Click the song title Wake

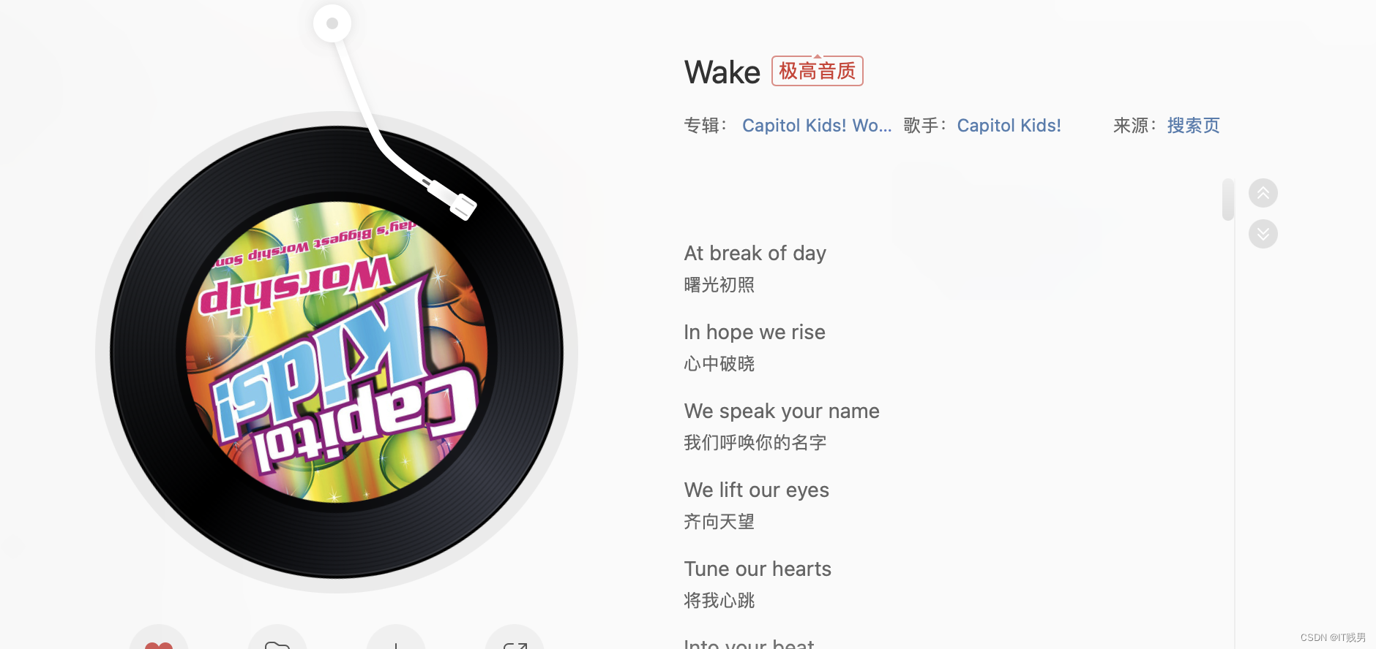(722, 72)
